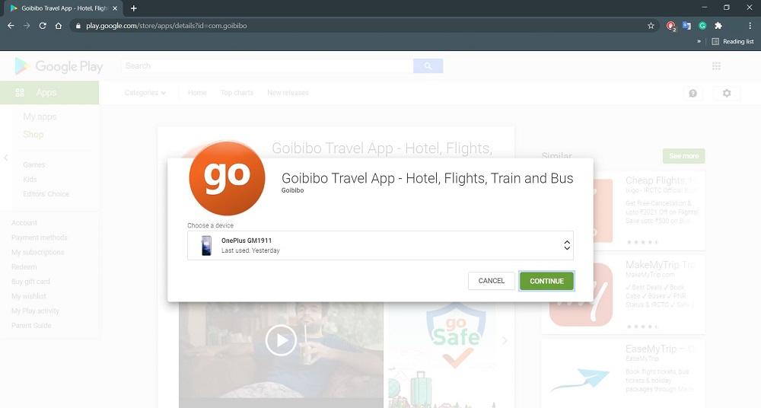Click Buy gift card

(x=30, y=281)
